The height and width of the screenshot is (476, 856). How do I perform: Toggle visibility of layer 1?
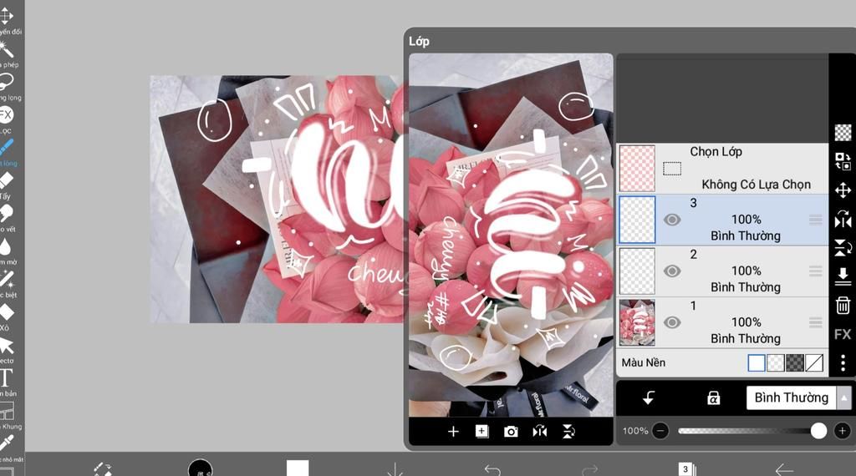[x=672, y=322]
